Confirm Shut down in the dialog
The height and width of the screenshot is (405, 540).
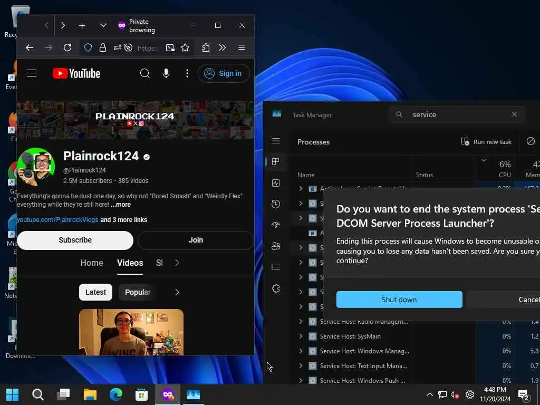click(399, 300)
